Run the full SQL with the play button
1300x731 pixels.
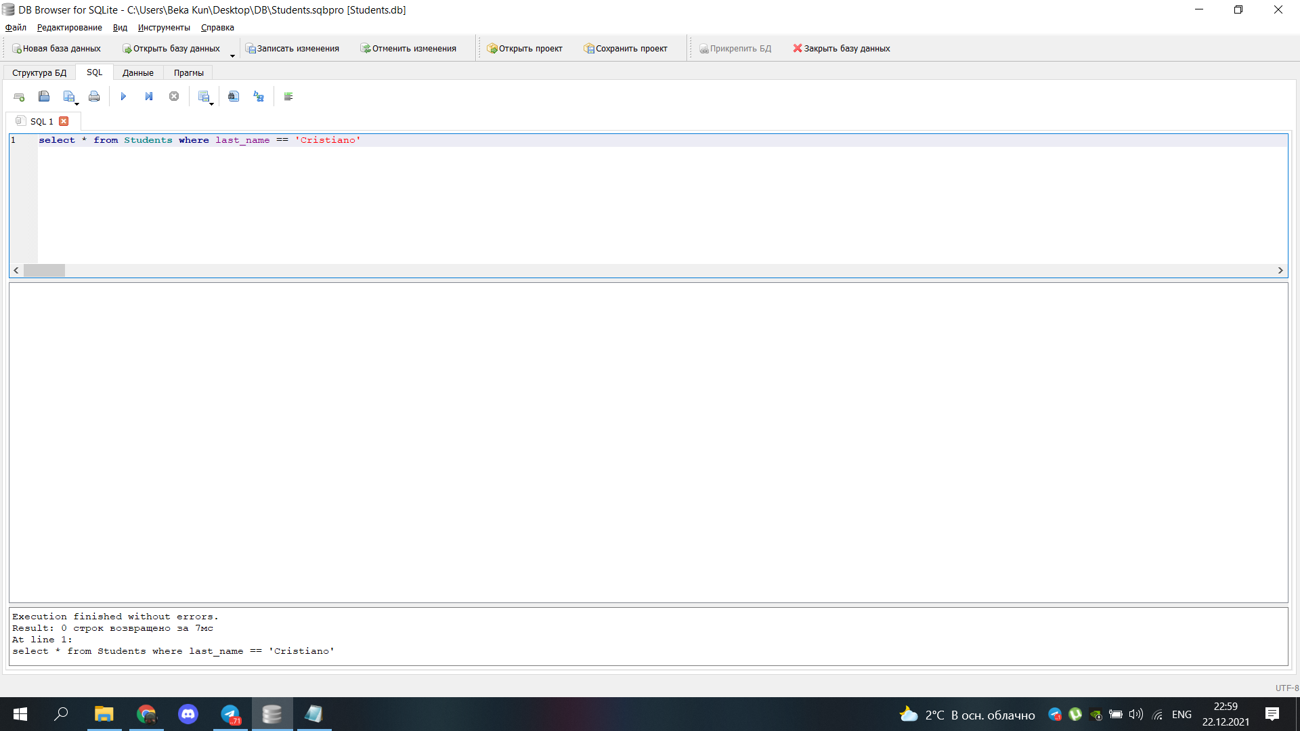[x=123, y=97]
